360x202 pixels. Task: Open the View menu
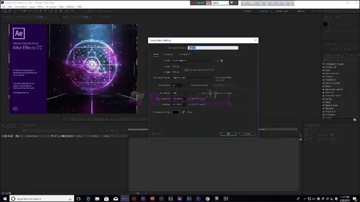click(61, 7)
